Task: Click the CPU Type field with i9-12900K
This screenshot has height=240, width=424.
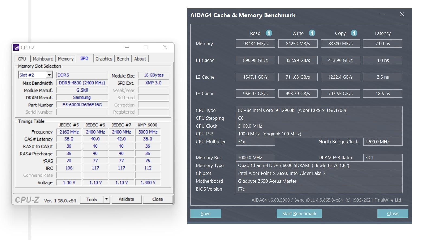Action: [x=319, y=110]
